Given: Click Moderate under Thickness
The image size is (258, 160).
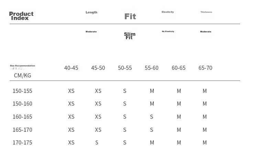Looking at the screenshot, I should pyautogui.click(x=206, y=32).
